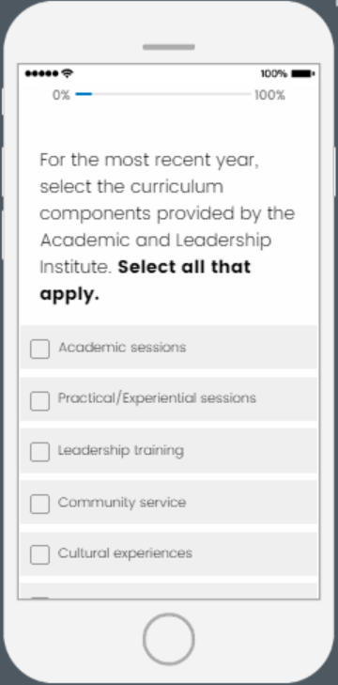338x685 pixels.
Task: Click the battery icon in status bar
Action: point(303,73)
